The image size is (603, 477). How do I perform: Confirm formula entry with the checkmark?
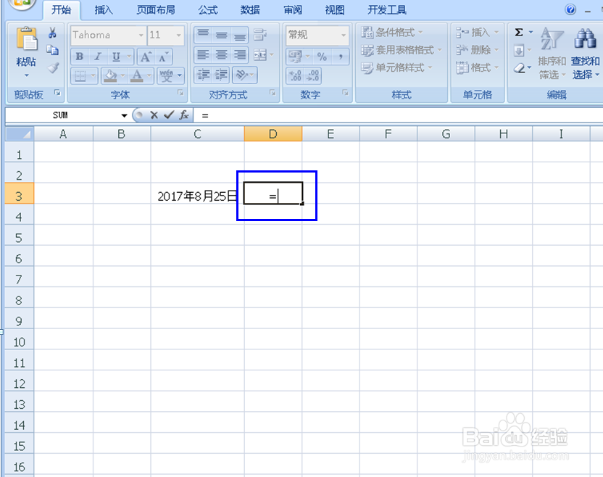pyautogui.click(x=168, y=115)
